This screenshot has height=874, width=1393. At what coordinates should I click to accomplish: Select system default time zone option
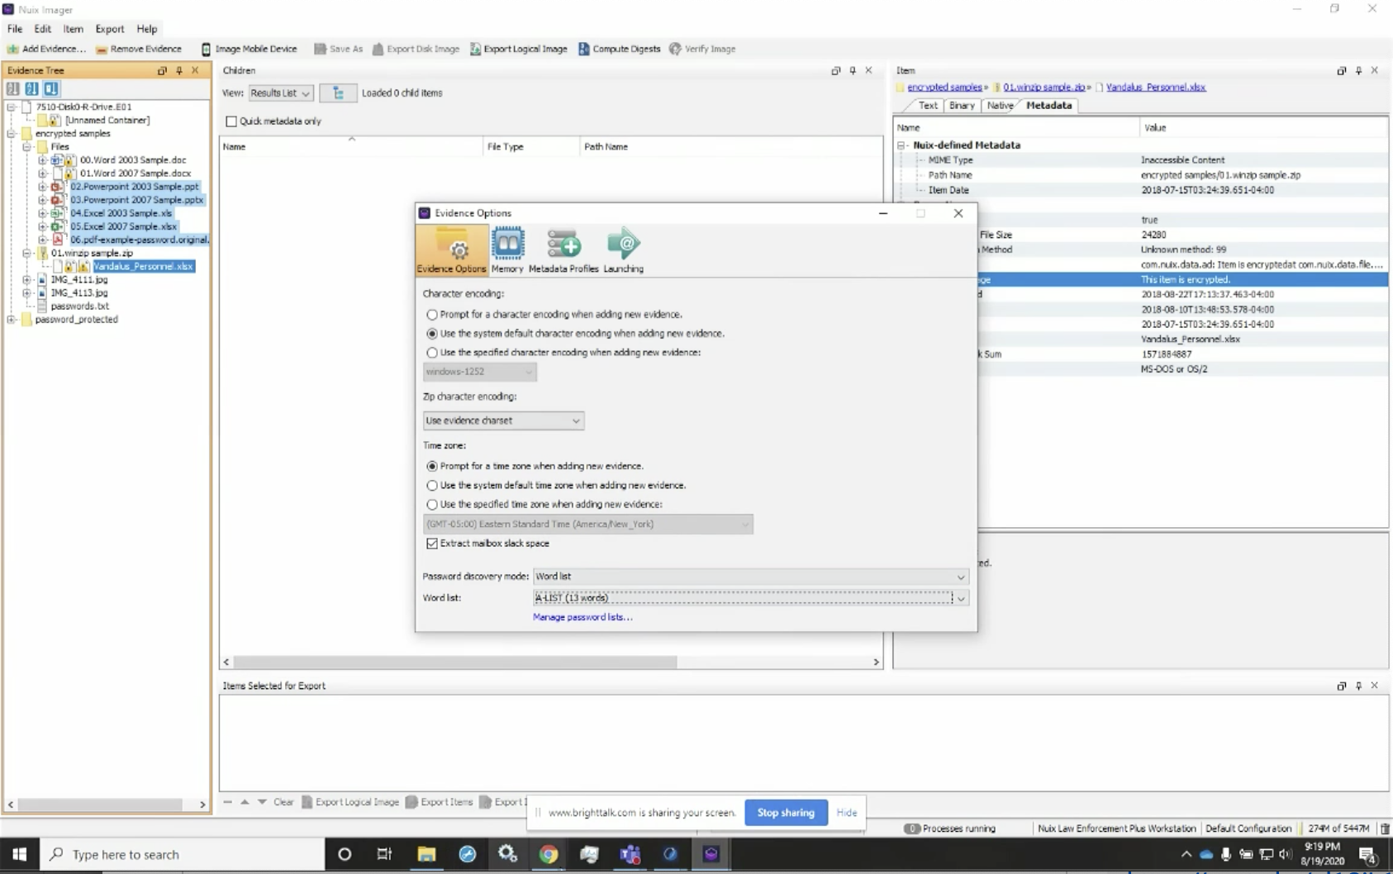point(433,486)
